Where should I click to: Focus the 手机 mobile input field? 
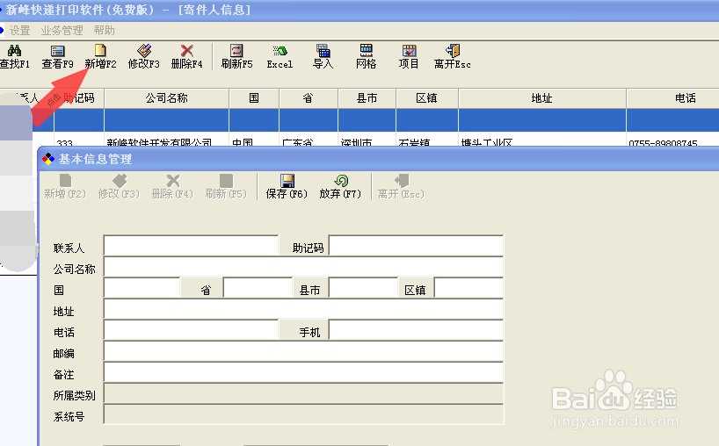point(416,330)
